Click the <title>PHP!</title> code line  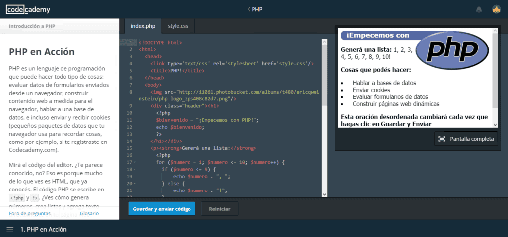tap(177, 71)
